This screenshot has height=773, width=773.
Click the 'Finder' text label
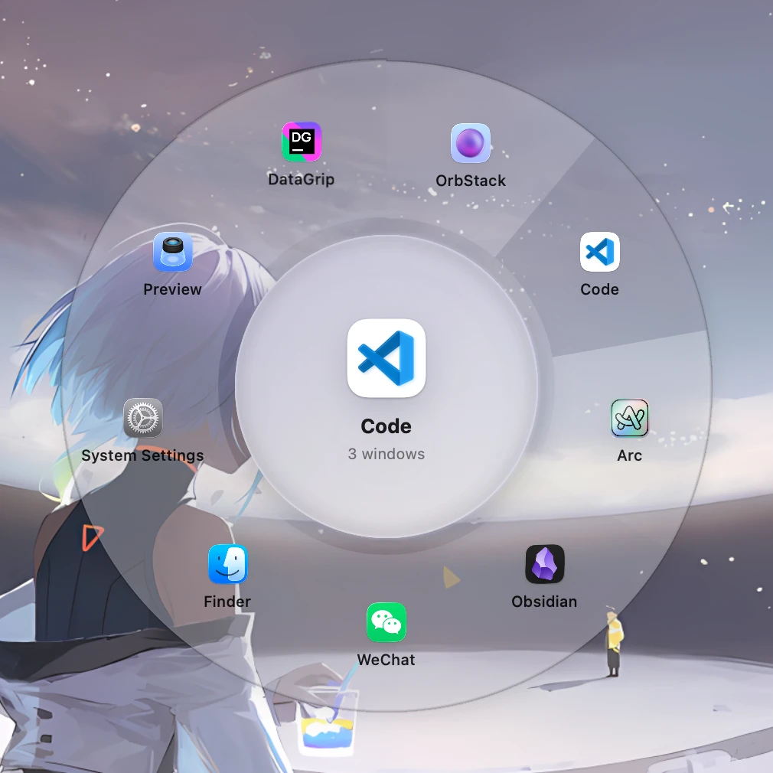[x=227, y=602]
